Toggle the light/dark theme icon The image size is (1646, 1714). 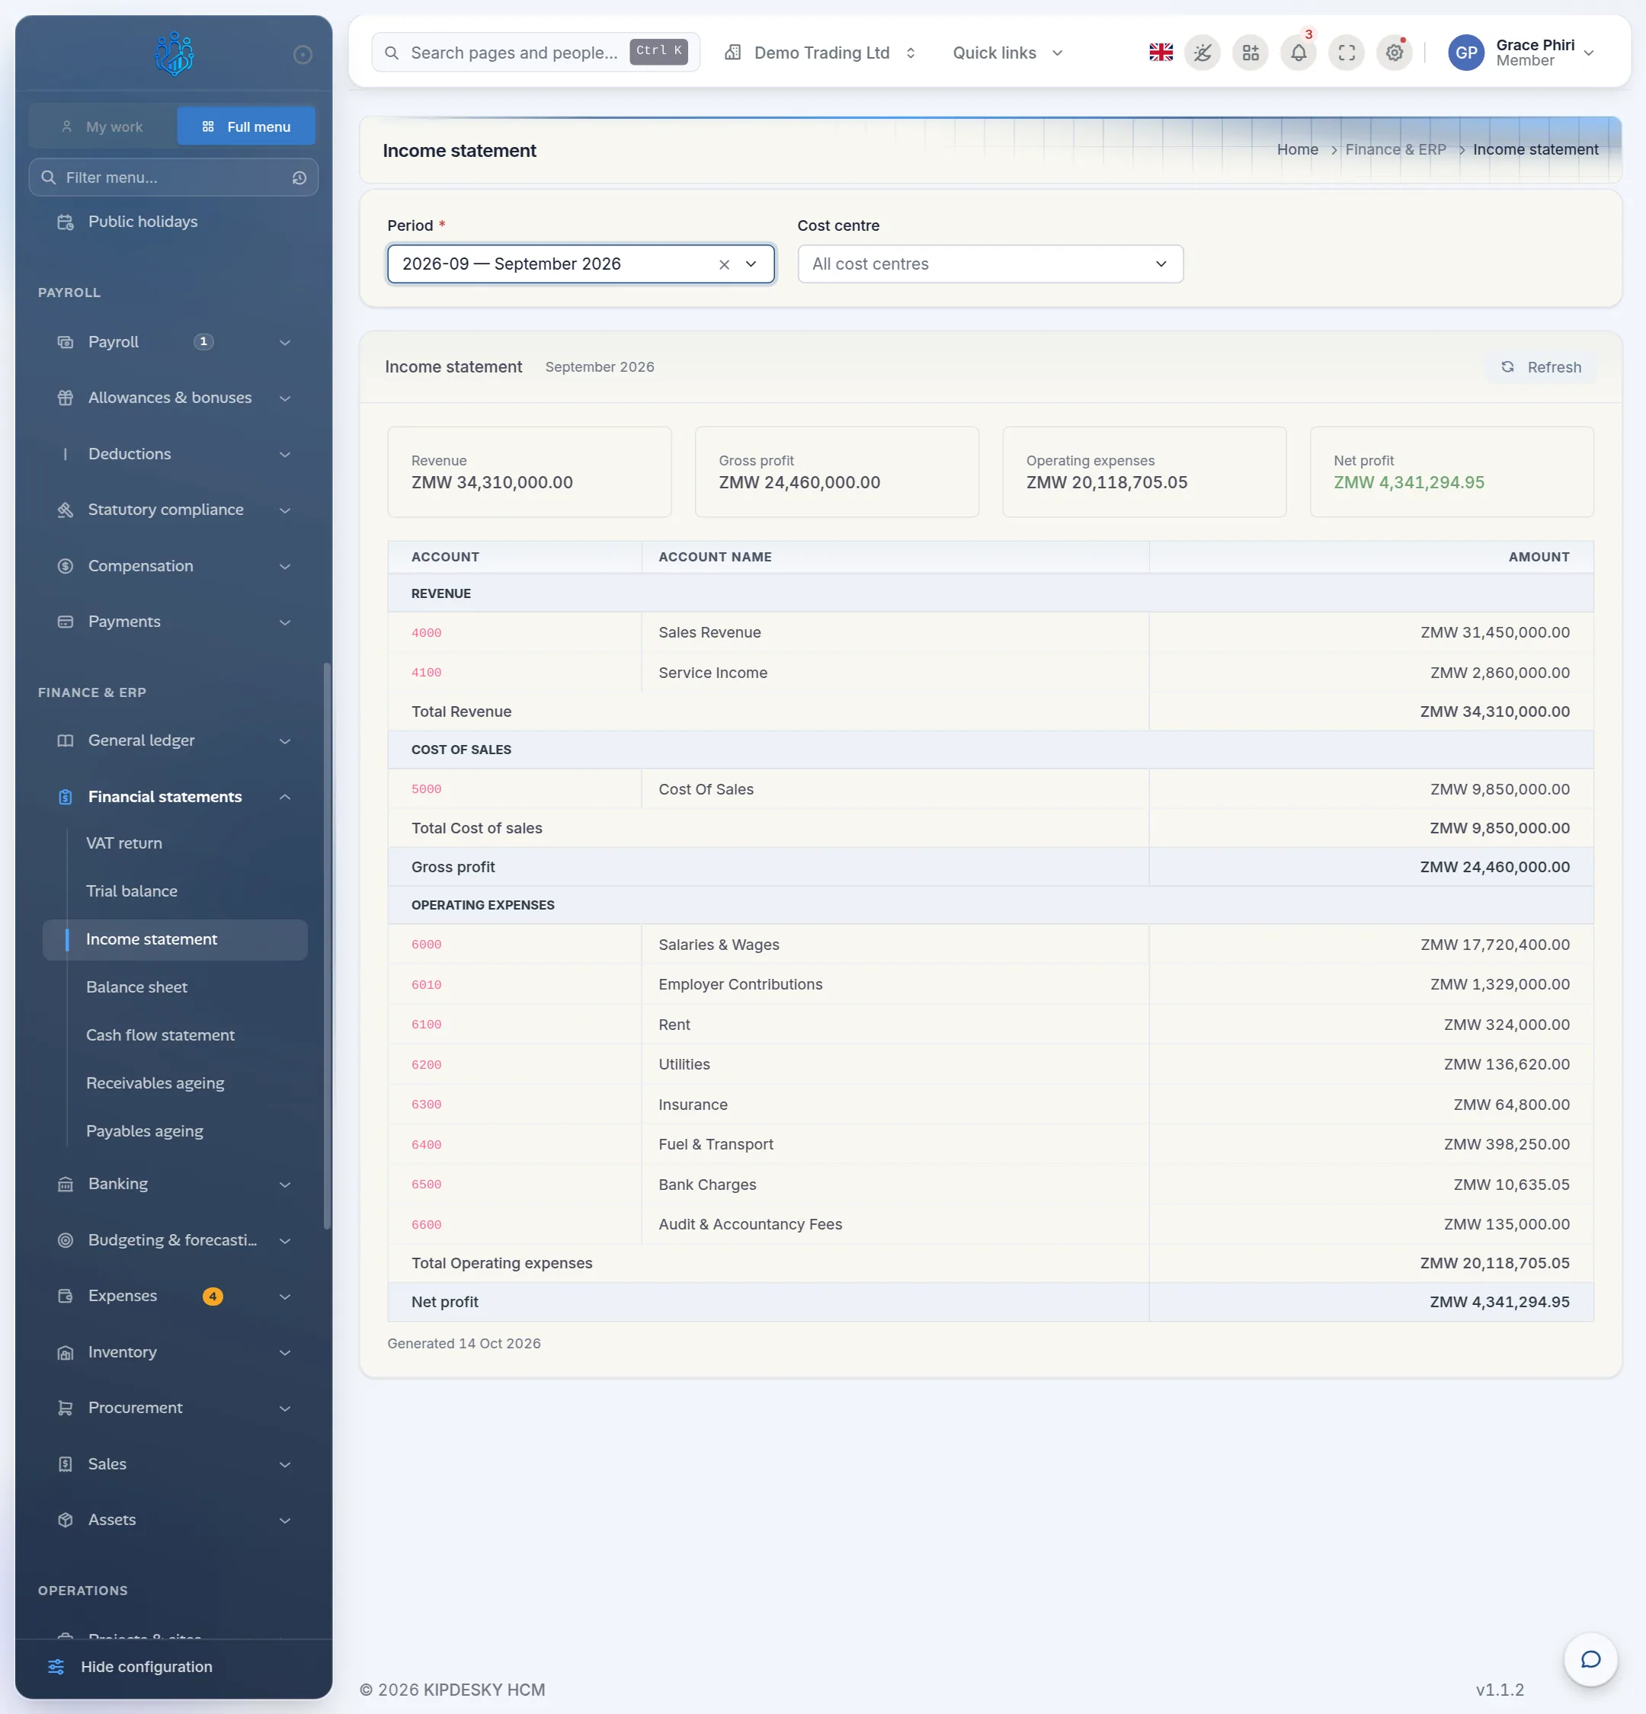(x=1202, y=53)
